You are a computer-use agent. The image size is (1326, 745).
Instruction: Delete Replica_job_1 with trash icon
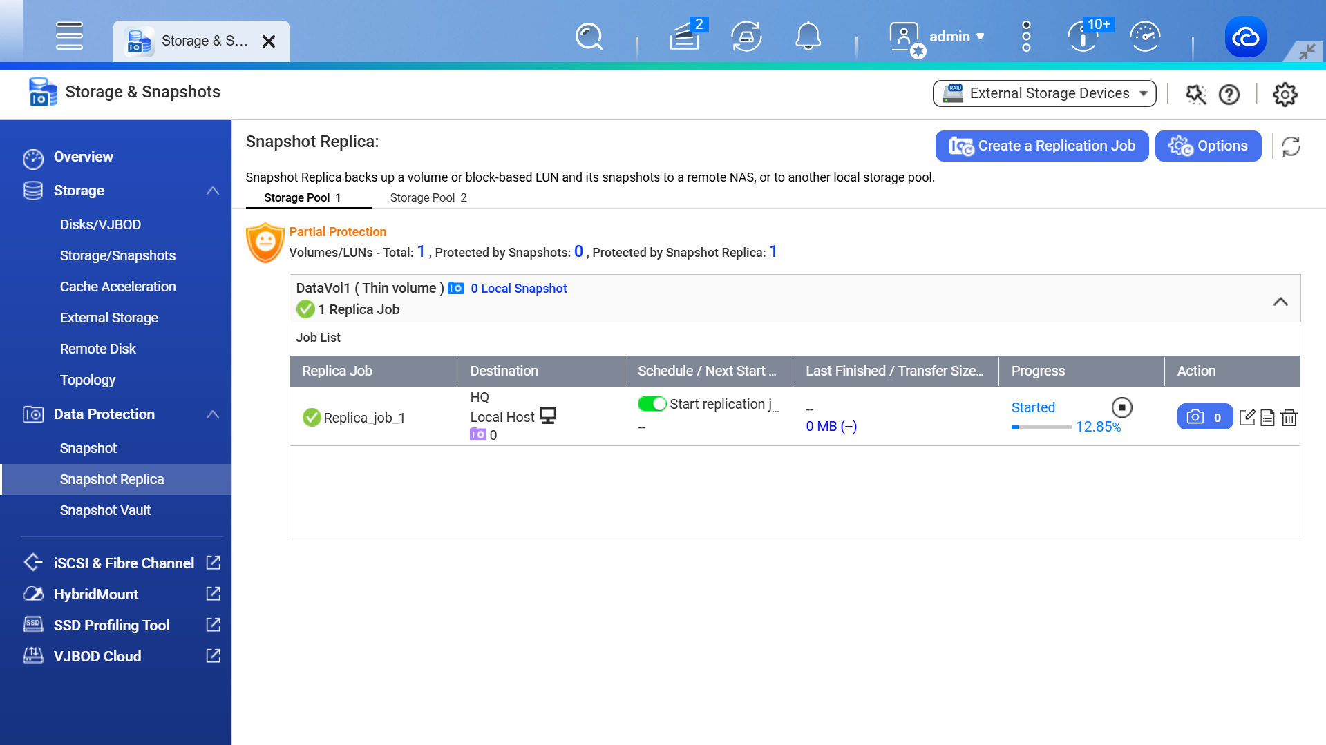click(1289, 418)
